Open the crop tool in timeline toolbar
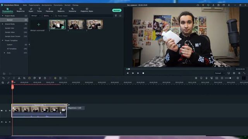 coord(24,78)
